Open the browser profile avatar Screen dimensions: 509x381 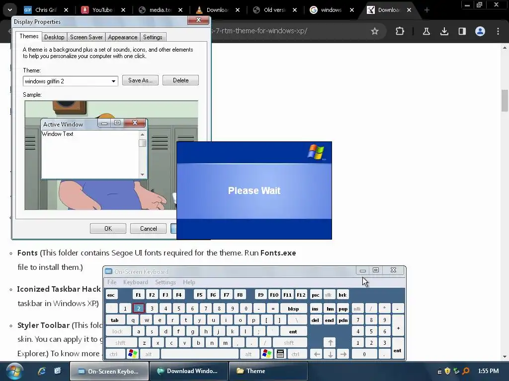480,31
